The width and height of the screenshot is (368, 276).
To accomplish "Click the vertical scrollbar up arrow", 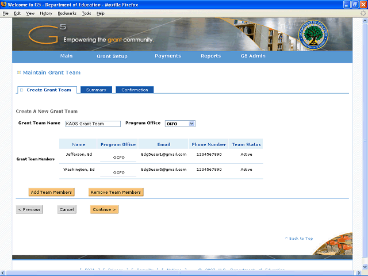I will [x=365, y=21].
